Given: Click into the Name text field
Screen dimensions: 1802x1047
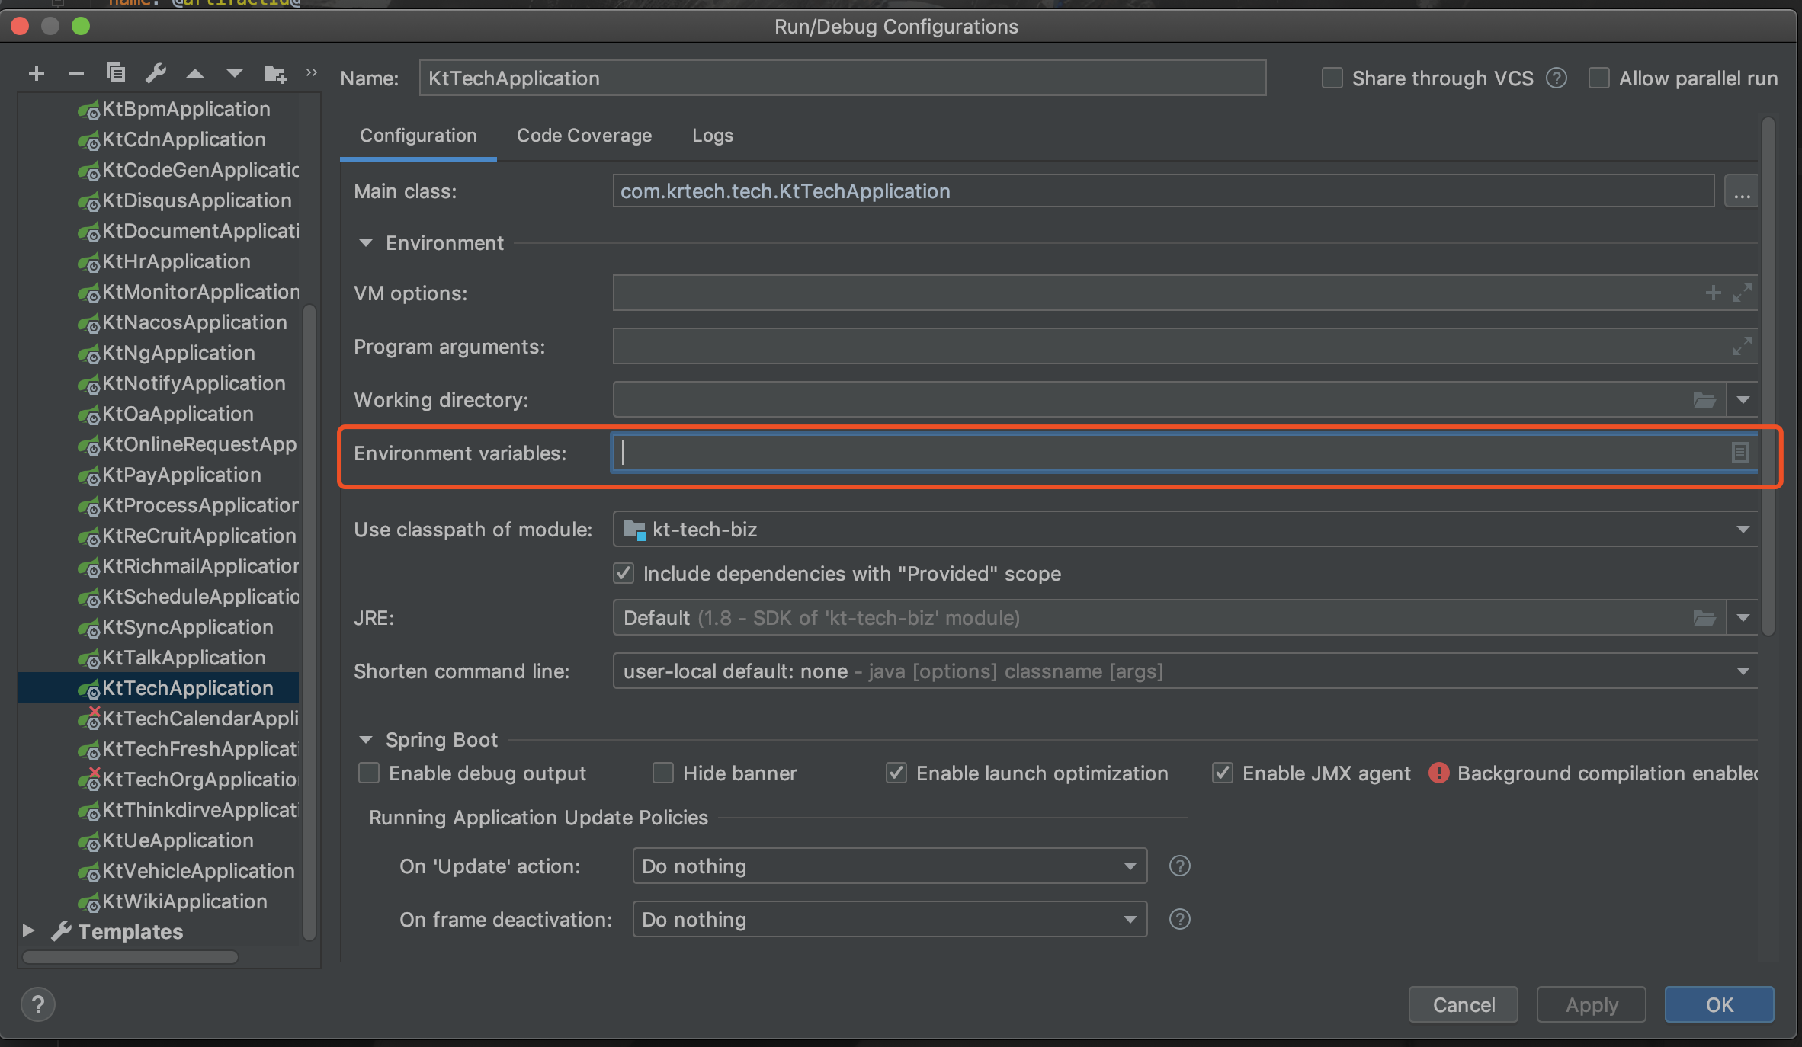Looking at the screenshot, I should [842, 78].
